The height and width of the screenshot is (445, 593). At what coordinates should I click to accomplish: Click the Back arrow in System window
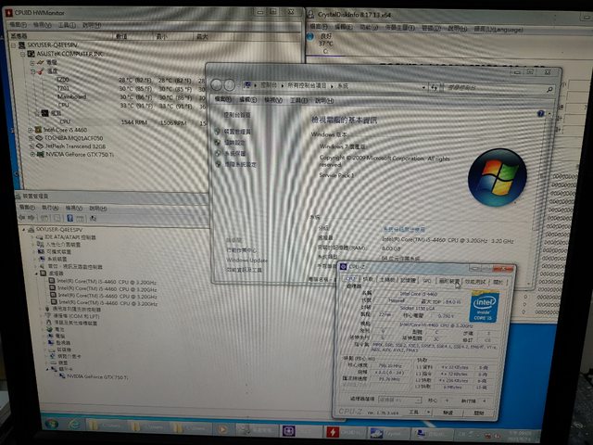215,84
